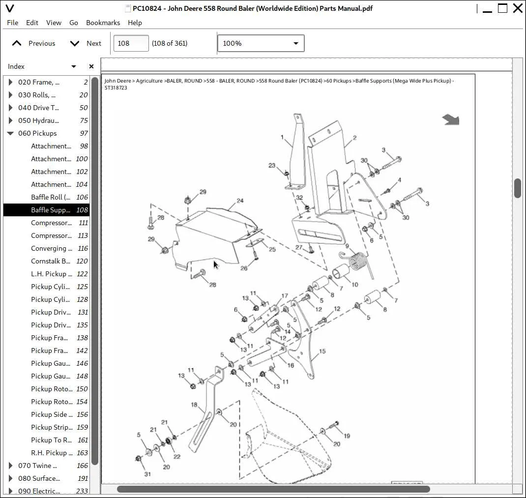Open Pickup Fra... entry page 142
The width and height of the screenshot is (526, 498).
[x=46, y=351]
